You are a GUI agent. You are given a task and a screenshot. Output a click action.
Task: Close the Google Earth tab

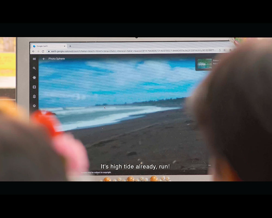(65, 46)
